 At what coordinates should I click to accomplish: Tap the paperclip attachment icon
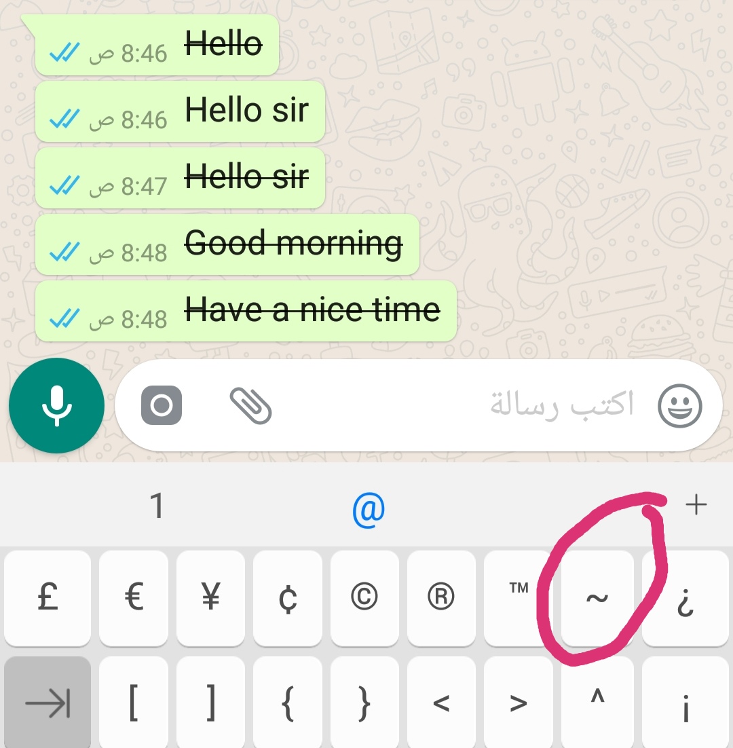pyautogui.click(x=251, y=405)
